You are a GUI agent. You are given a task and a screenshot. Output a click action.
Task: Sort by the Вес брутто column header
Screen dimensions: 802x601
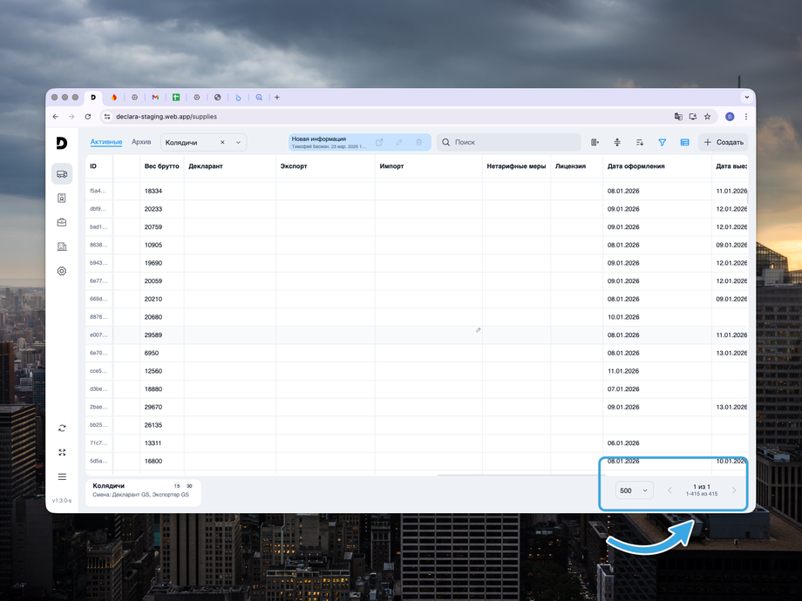pos(161,165)
